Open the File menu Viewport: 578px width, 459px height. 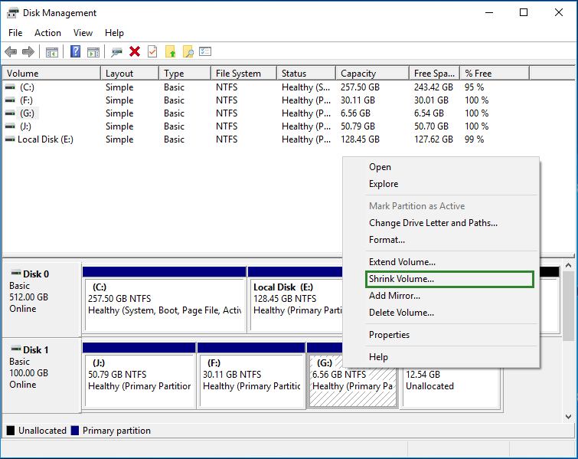click(15, 33)
